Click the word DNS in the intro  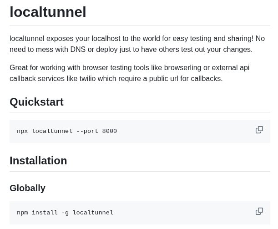tap(78, 50)
